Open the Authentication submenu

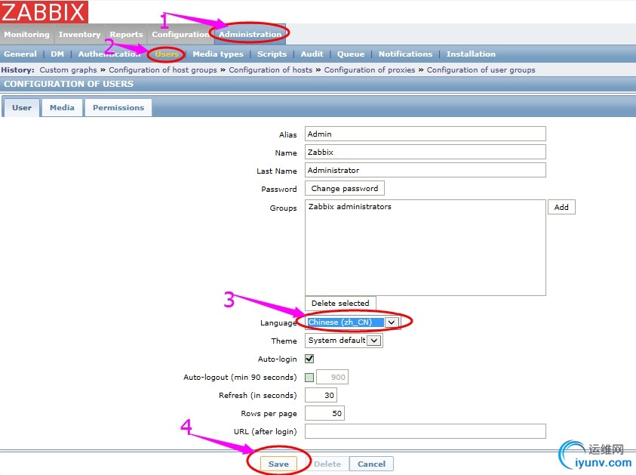click(x=109, y=54)
